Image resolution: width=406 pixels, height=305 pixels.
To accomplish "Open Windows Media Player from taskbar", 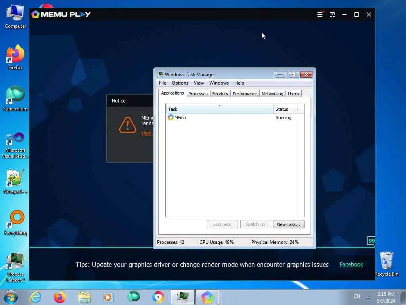I will (x=108, y=297).
